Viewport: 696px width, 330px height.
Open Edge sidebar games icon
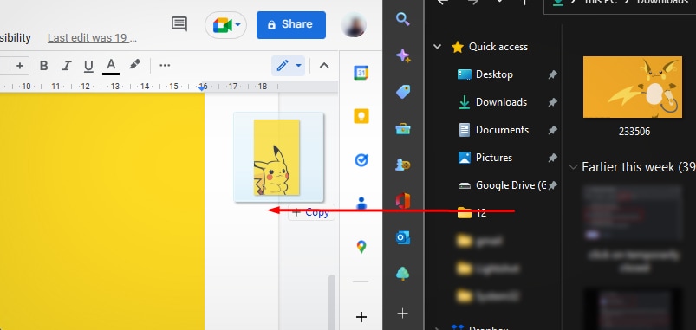pos(402,165)
